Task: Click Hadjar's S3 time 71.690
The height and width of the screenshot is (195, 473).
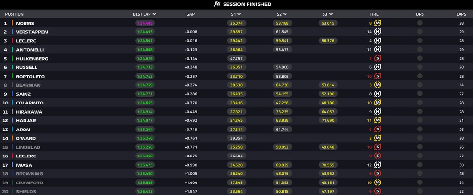Action: pos(328,120)
